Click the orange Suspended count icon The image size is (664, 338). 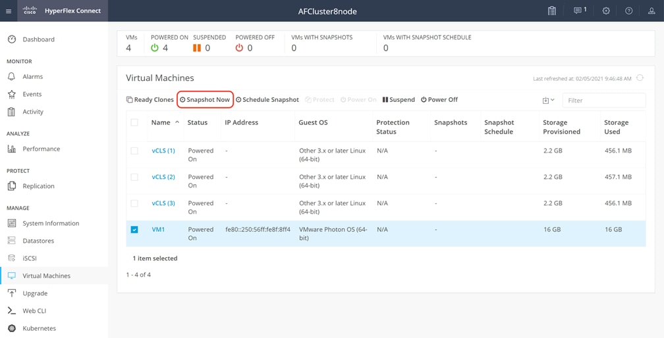pyautogui.click(x=197, y=48)
